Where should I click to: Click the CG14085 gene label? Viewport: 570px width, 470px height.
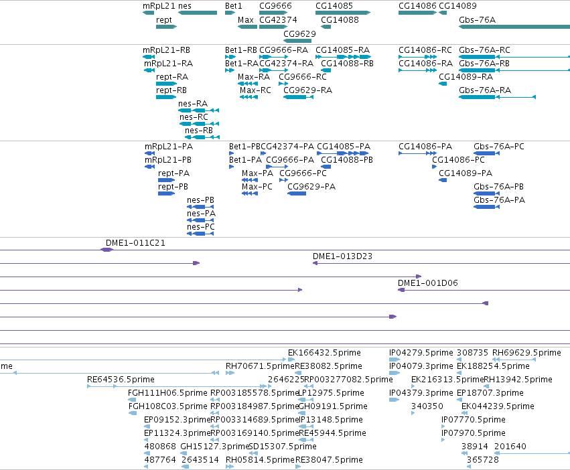334,6
